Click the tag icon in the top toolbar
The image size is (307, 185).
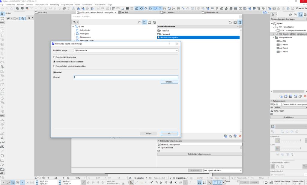[x=264, y=8]
